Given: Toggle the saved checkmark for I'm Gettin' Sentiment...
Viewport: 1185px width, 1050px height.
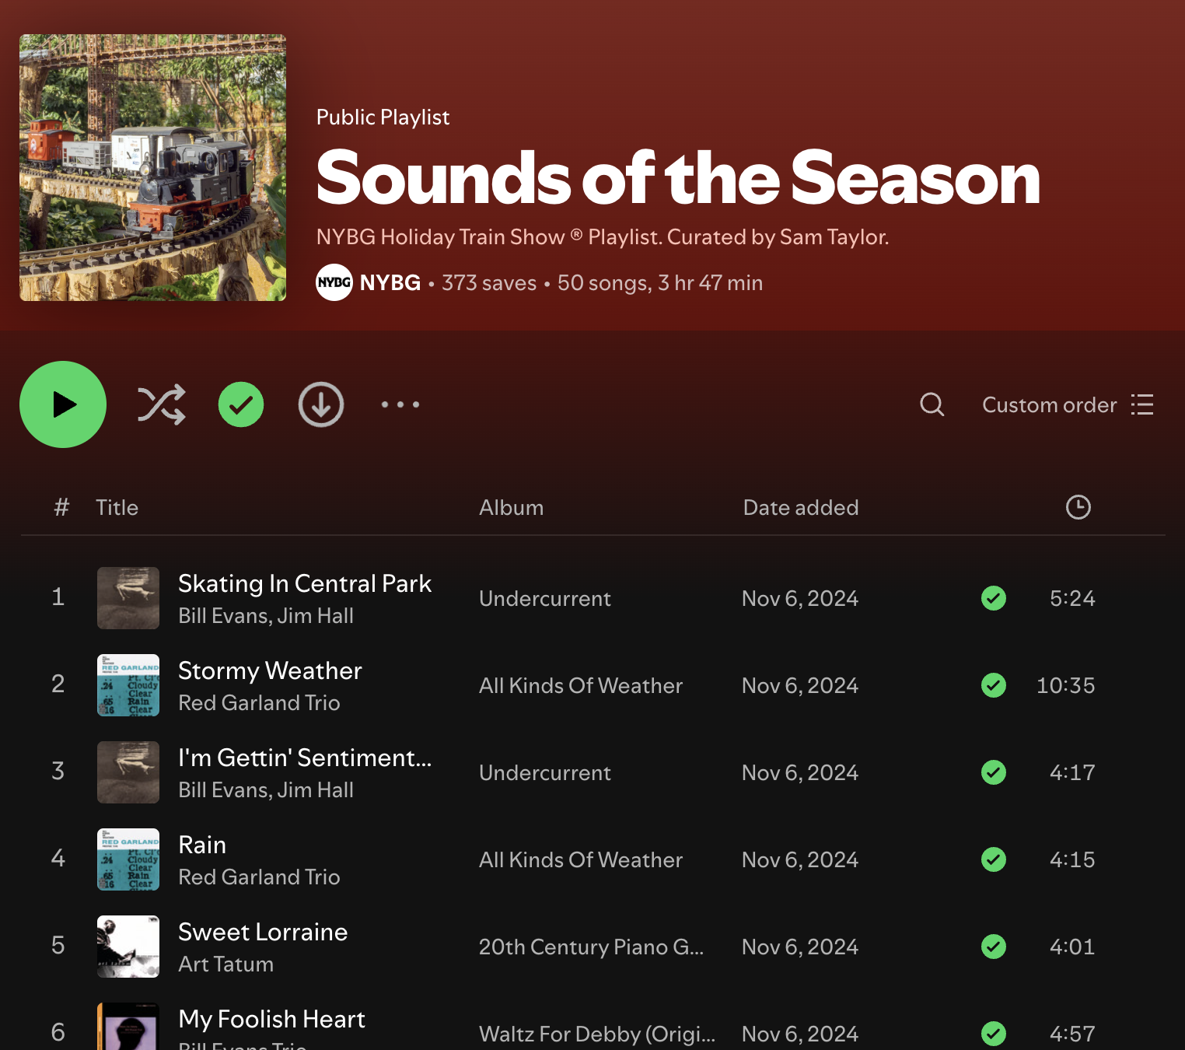Looking at the screenshot, I should [994, 772].
